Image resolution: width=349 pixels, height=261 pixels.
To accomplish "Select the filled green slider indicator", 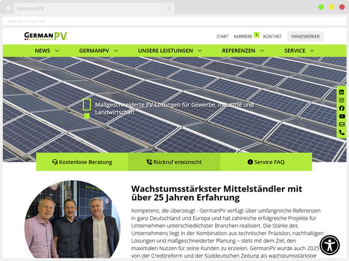I will (87, 116).
